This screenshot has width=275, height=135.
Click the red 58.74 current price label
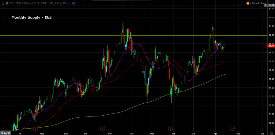pos(271,46)
